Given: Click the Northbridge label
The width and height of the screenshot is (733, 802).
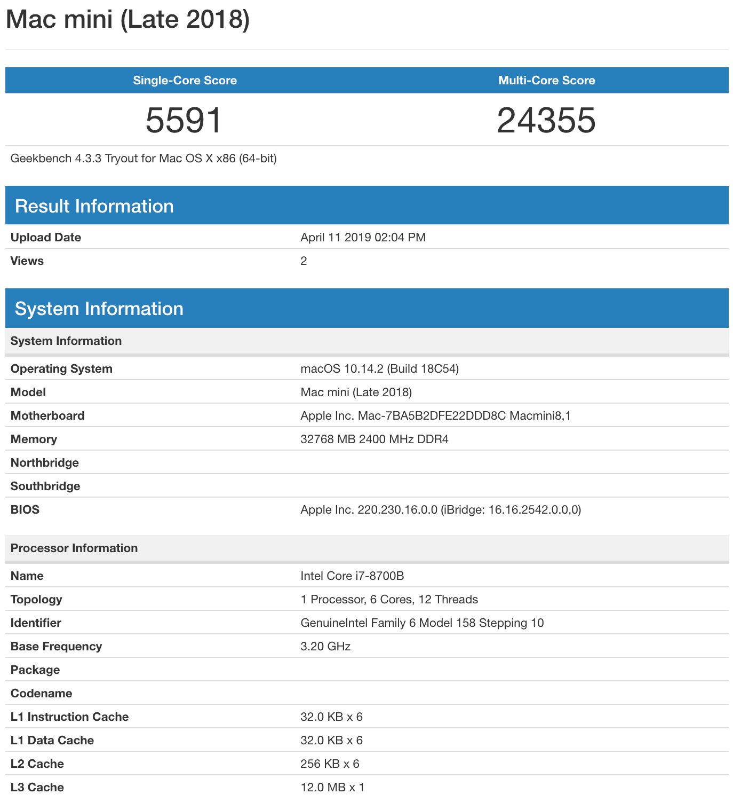Looking at the screenshot, I should point(45,463).
